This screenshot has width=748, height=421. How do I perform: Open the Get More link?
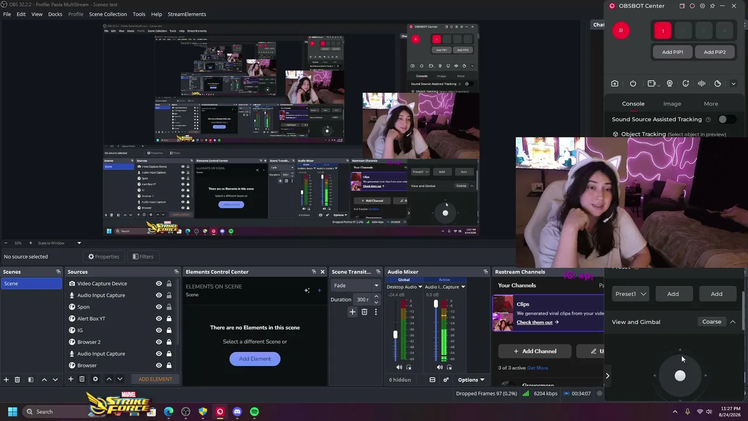pos(538,368)
